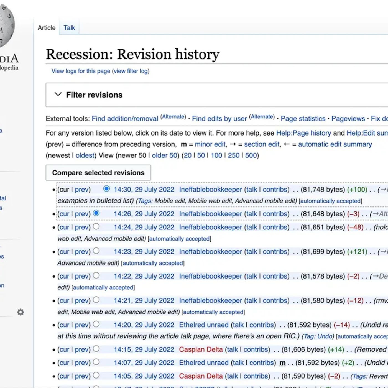Open View logs for this page link

[x=81, y=71]
